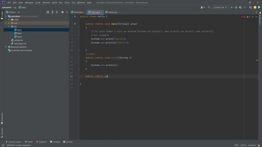Change the 4 spaces indent setting
The height and width of the screenshot is (147, 262).
tap(252, 145)
